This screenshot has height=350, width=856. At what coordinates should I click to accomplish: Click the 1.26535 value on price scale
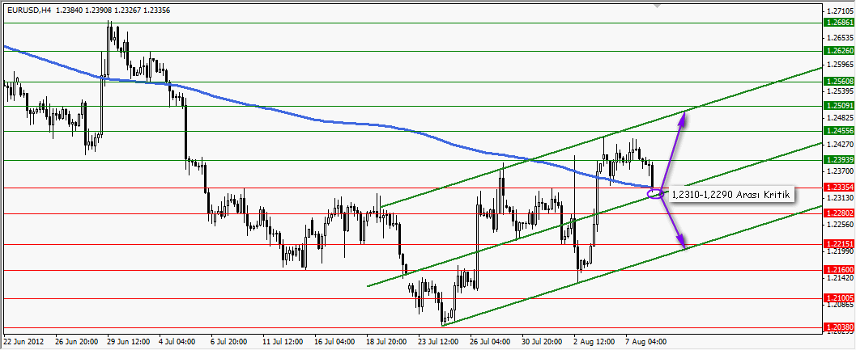pyautogui.click(x=840, y=38)
